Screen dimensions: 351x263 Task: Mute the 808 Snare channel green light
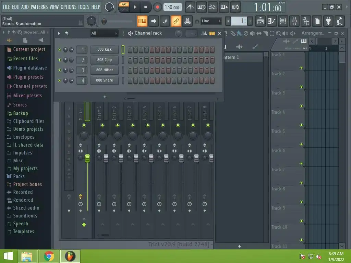pyautogui.click(x=60, y=80)
